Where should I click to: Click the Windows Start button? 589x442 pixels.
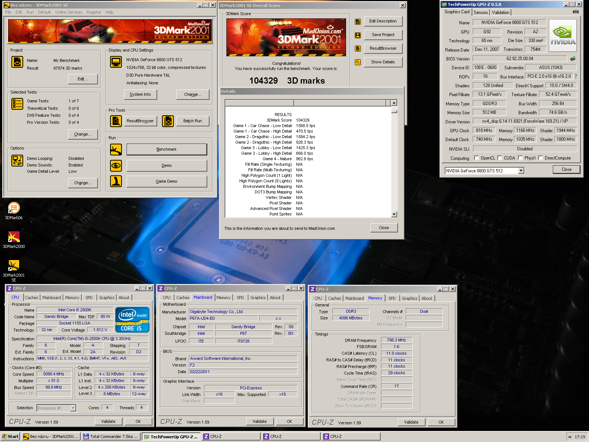point(10,436)
